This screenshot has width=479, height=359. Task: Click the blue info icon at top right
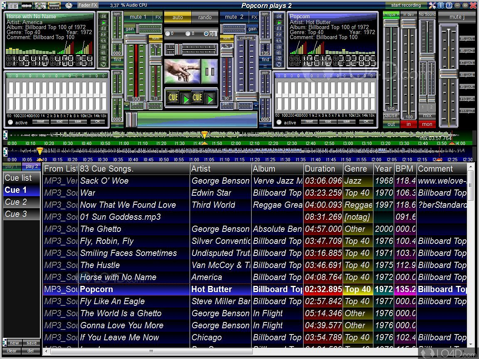441,5
